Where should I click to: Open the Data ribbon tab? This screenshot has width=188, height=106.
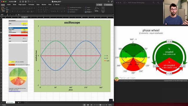tap(38, 5)
